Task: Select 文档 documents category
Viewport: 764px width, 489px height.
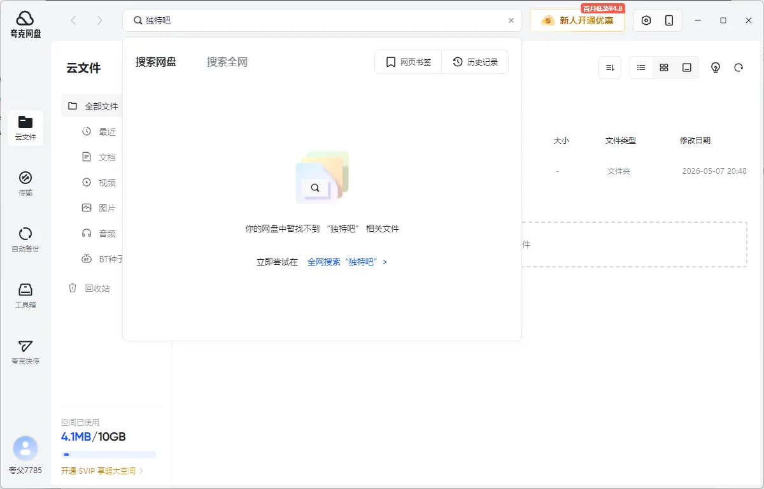Action: click(99, 157)
